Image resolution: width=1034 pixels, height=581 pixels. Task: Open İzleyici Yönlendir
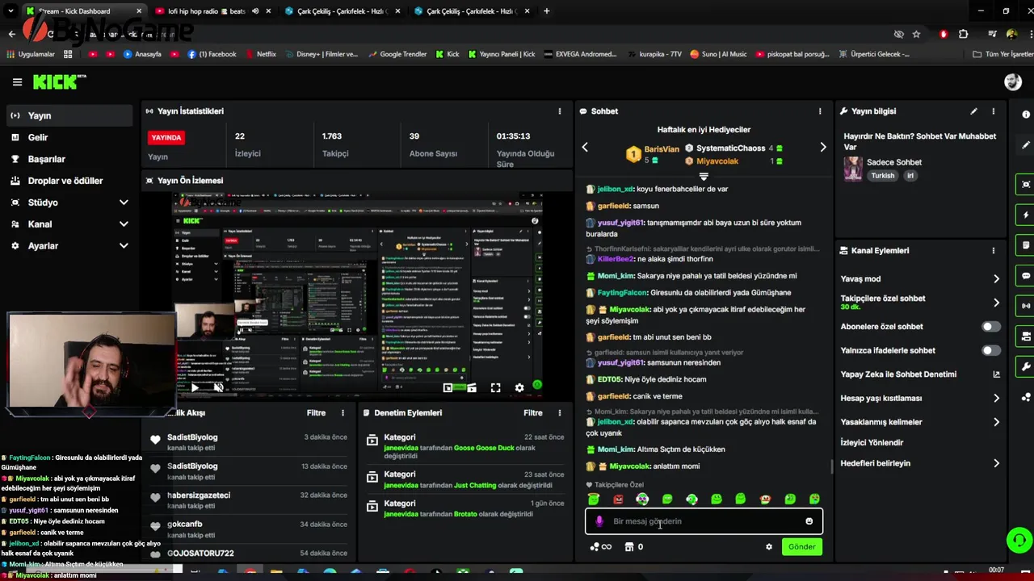click(x=872, y=442)
